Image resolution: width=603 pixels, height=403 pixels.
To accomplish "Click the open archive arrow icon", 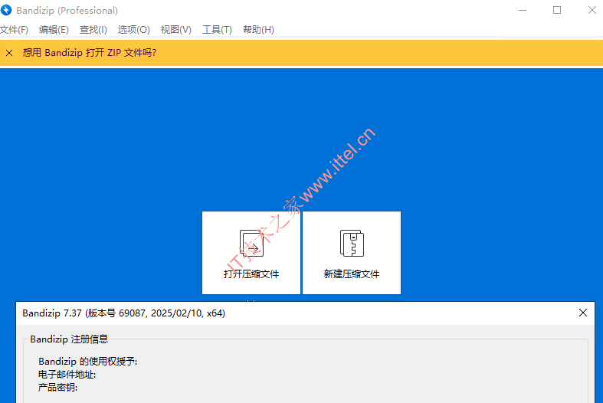I will pos(251,243).
